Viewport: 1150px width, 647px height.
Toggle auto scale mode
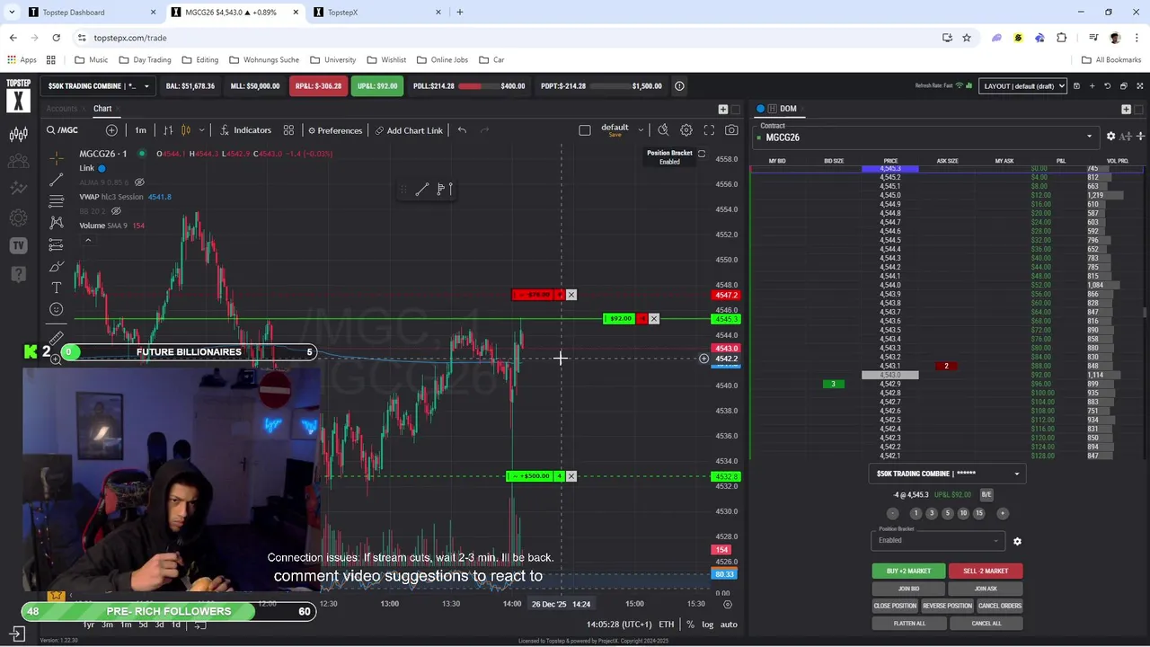click(729, 625)
